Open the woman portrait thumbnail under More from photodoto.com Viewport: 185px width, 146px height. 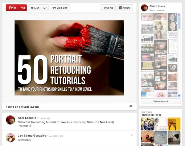[161, 124]
